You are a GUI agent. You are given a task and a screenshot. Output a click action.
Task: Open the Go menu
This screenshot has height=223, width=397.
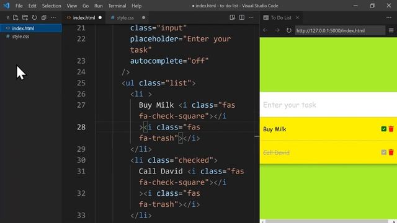tap(86, 6)
